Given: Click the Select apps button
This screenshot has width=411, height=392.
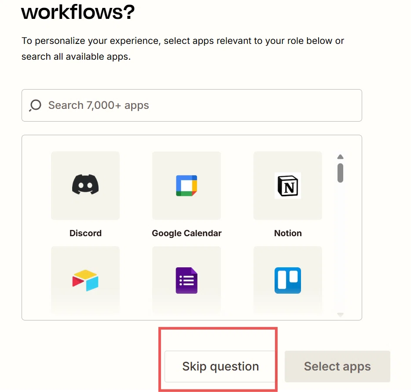Looking at the screenshot, I should [x=338, y=367].
